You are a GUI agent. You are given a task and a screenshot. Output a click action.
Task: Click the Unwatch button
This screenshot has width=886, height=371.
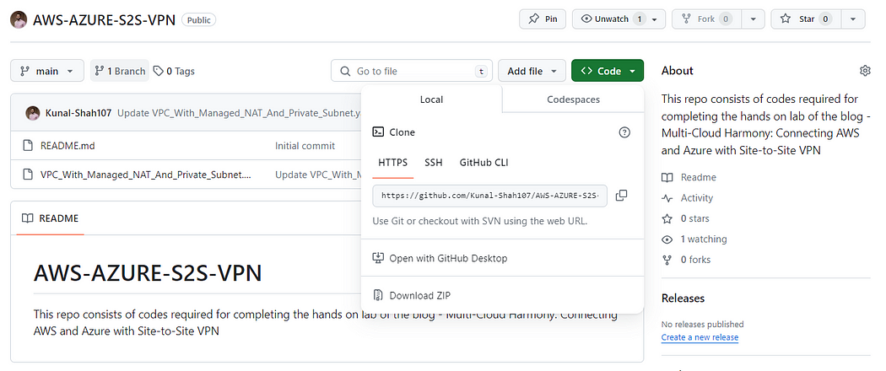612,19
